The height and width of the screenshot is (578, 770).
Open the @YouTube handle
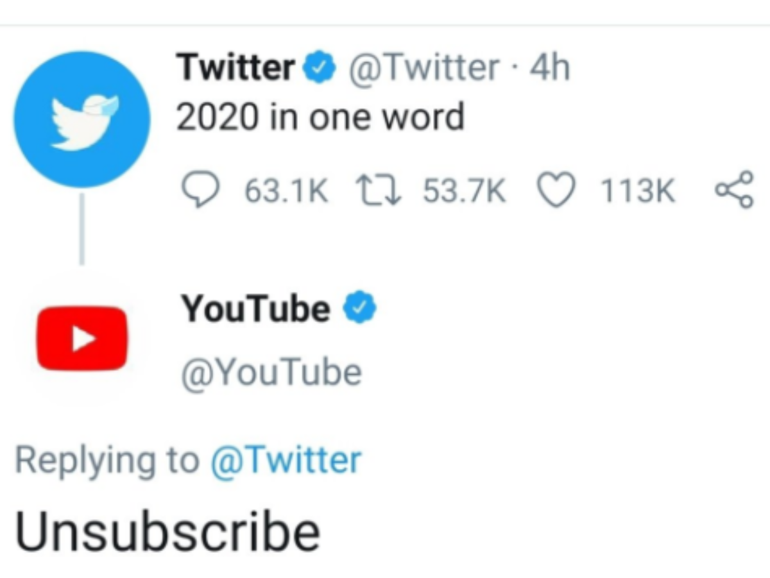[271, 372]
